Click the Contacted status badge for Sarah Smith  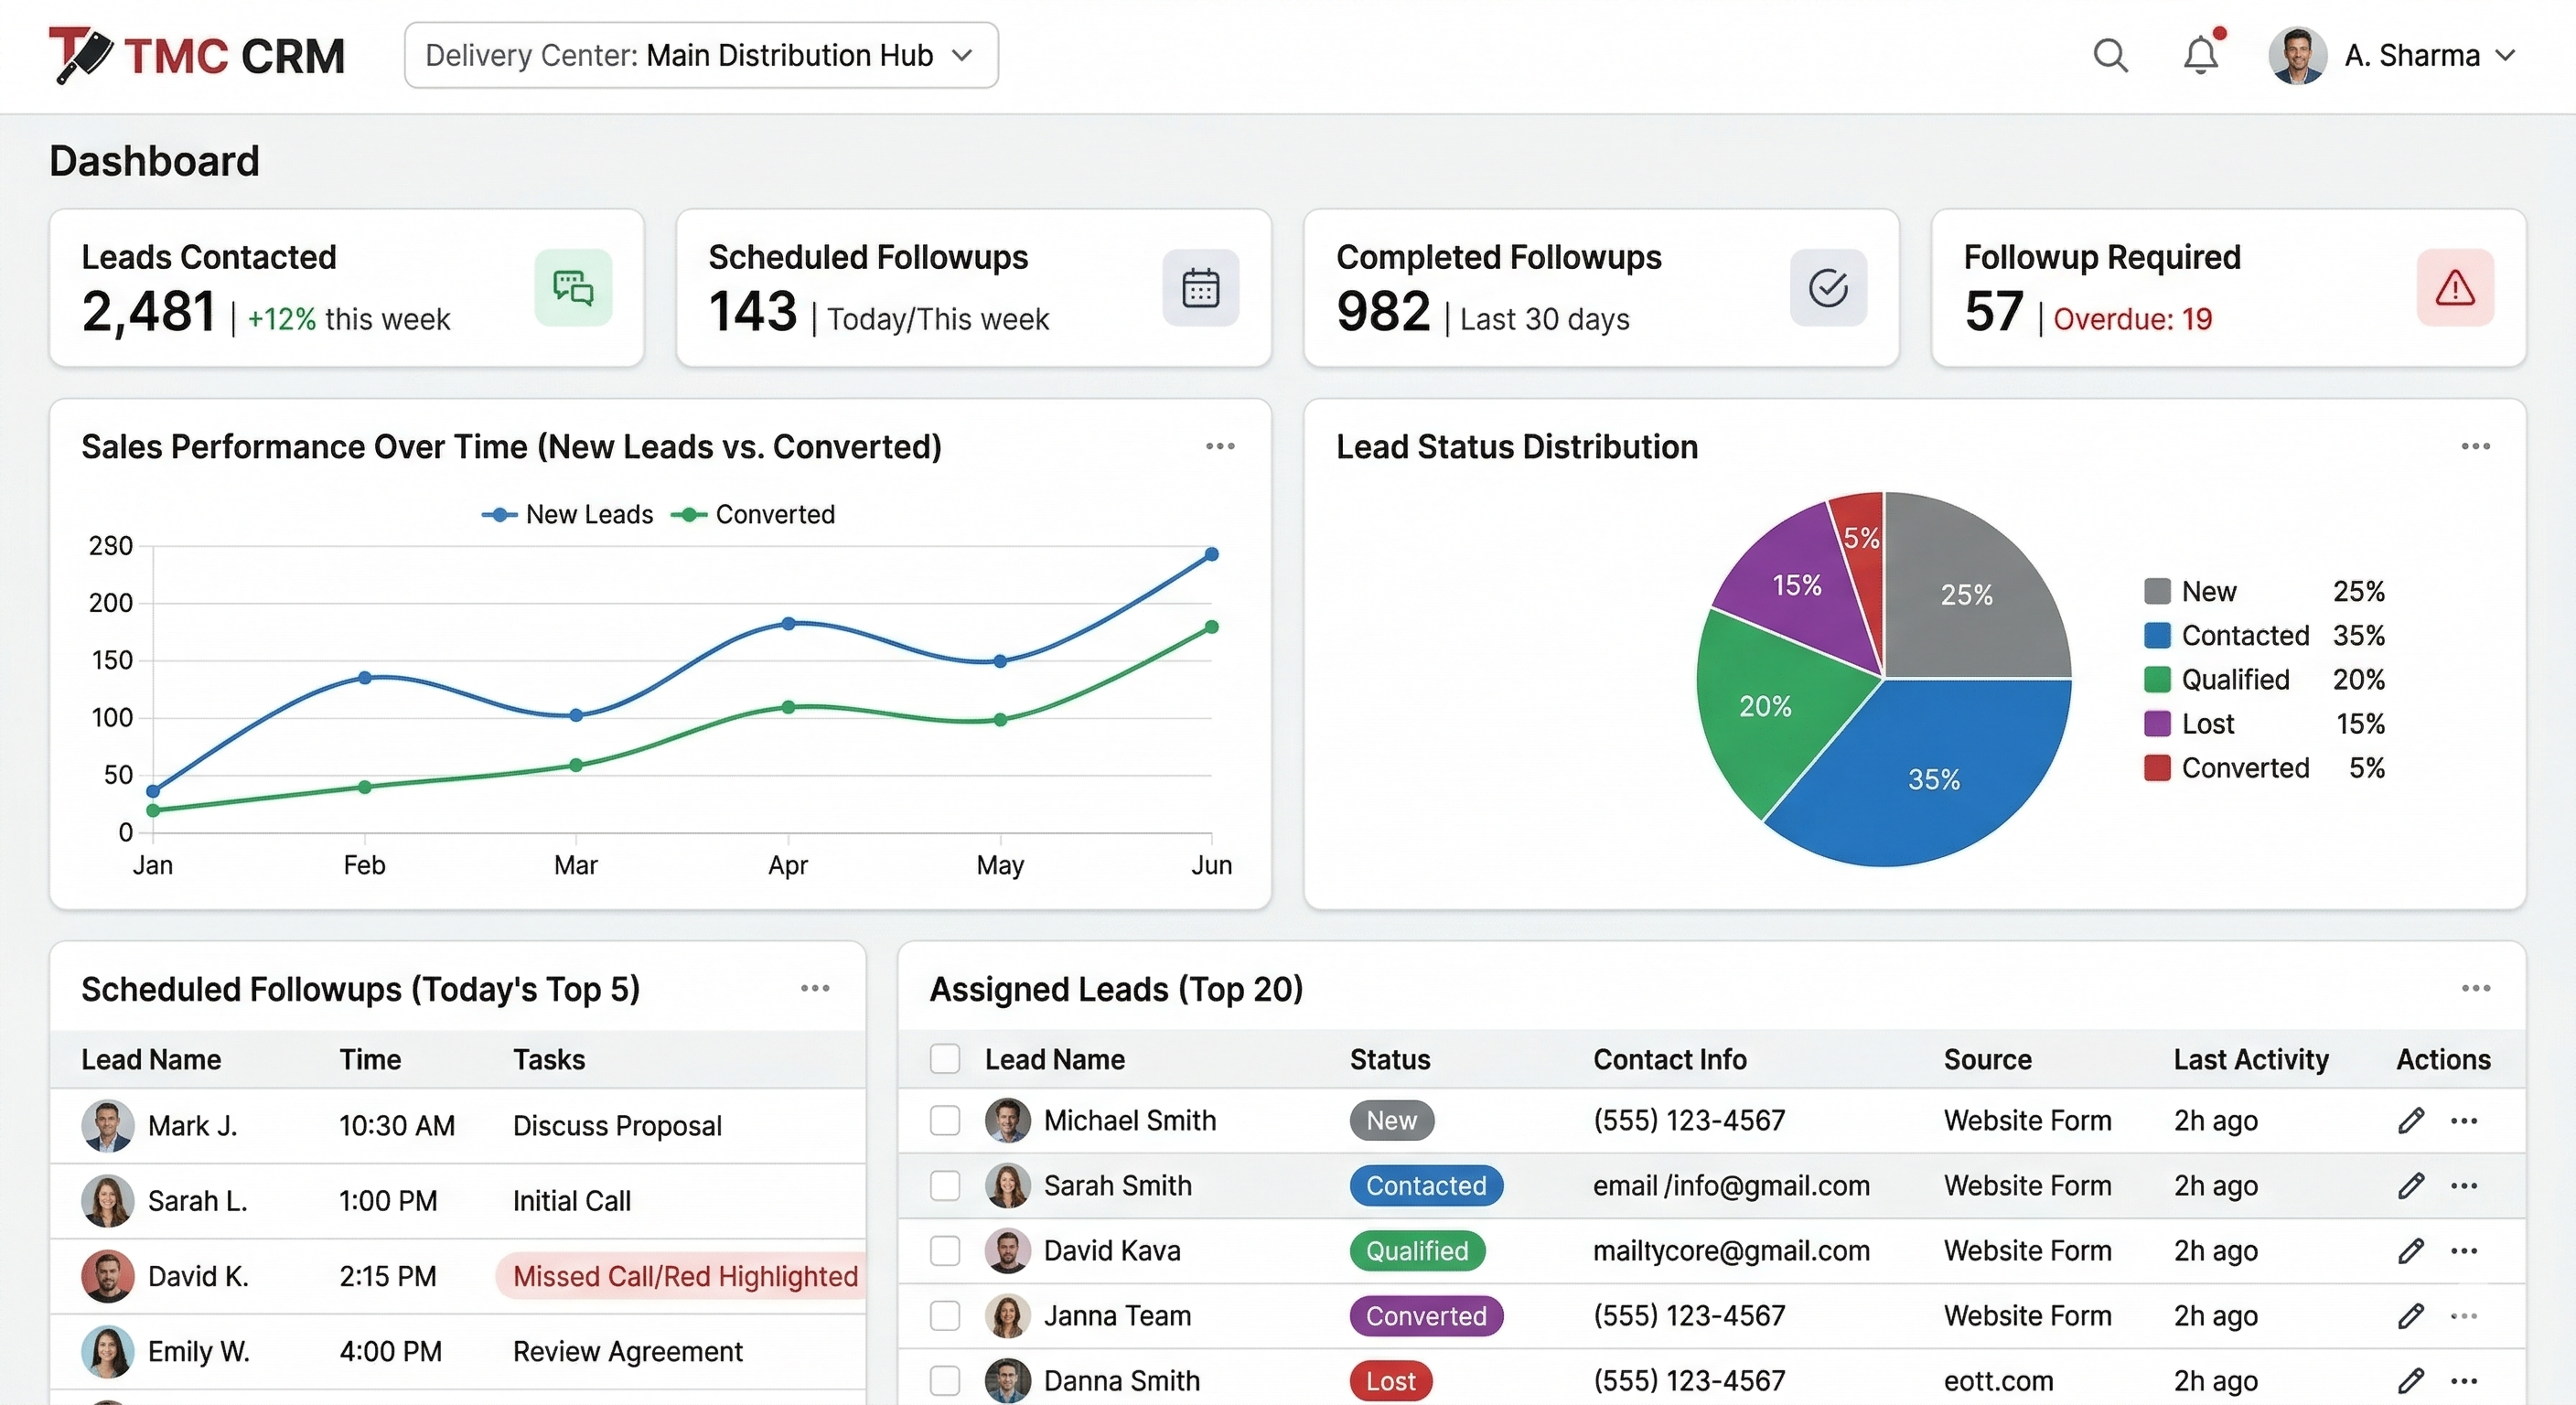point(1426,1185)
